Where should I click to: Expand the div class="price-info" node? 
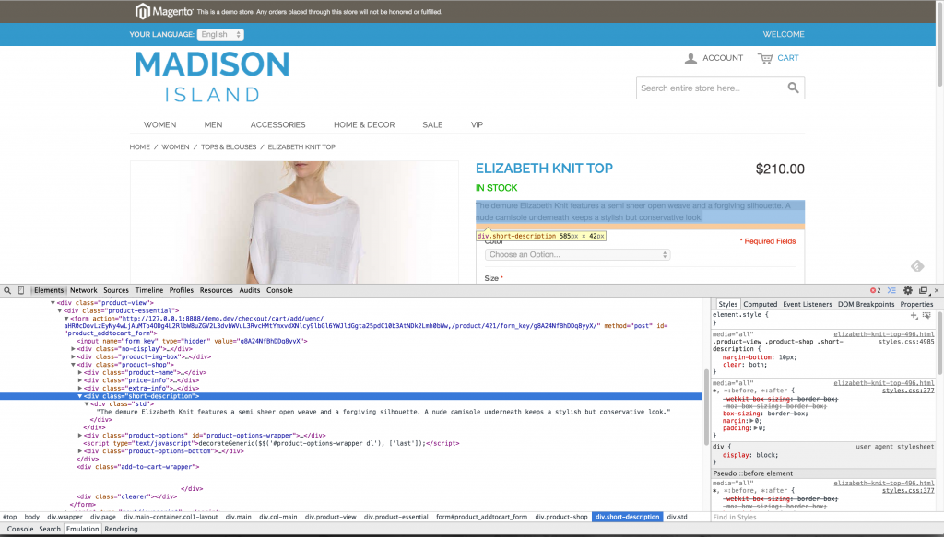(80, 380)
